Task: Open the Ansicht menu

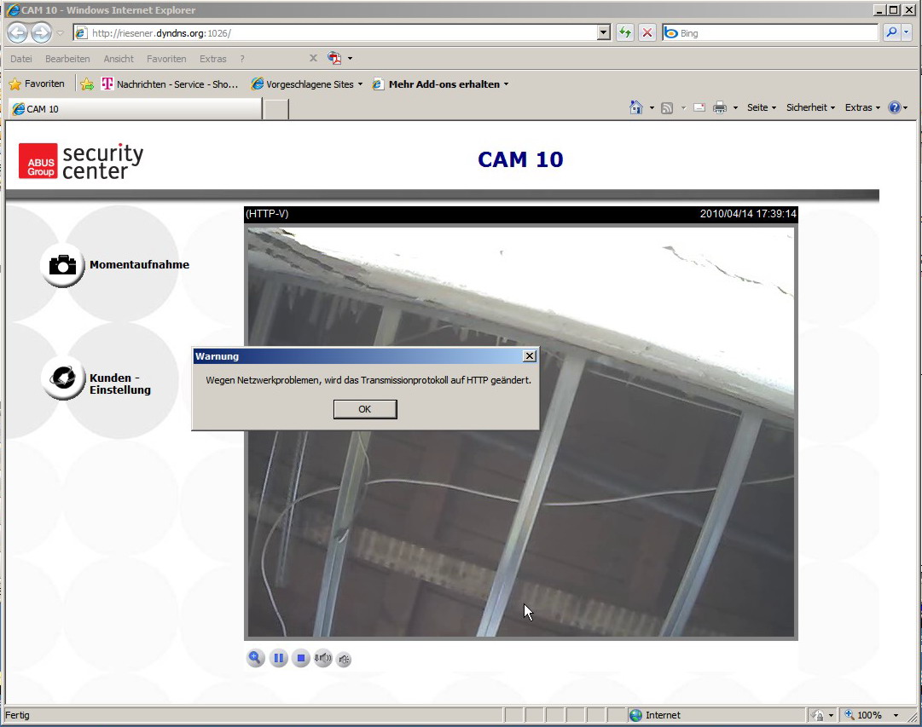Action: [119, 59]
